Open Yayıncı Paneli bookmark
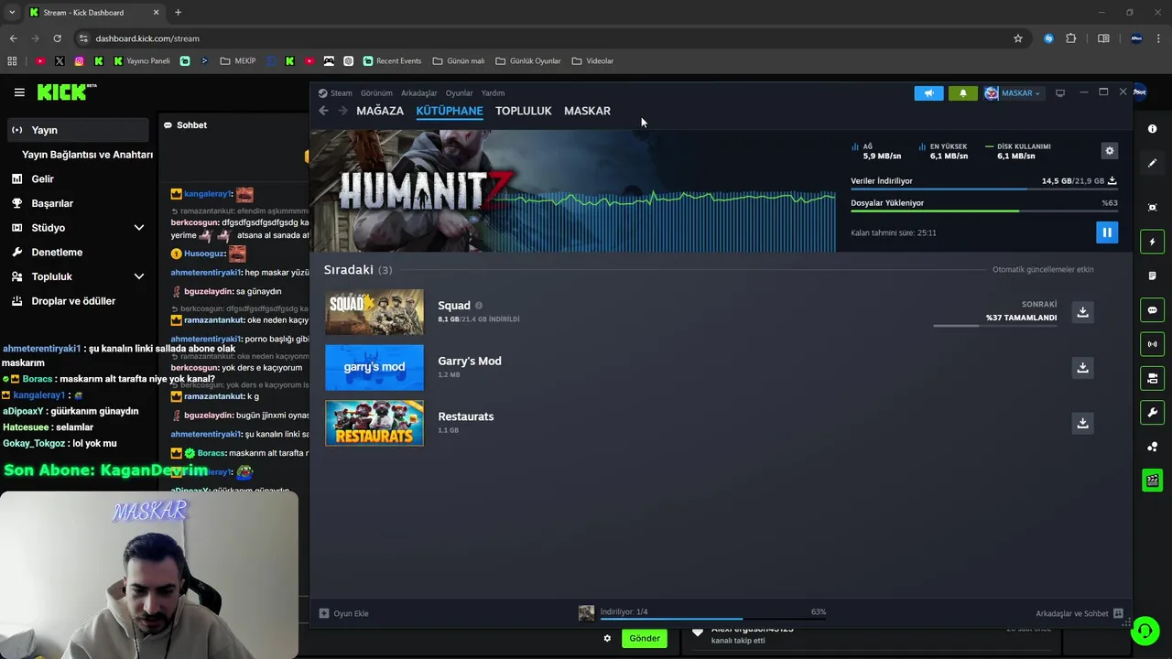 click(142, 61)
